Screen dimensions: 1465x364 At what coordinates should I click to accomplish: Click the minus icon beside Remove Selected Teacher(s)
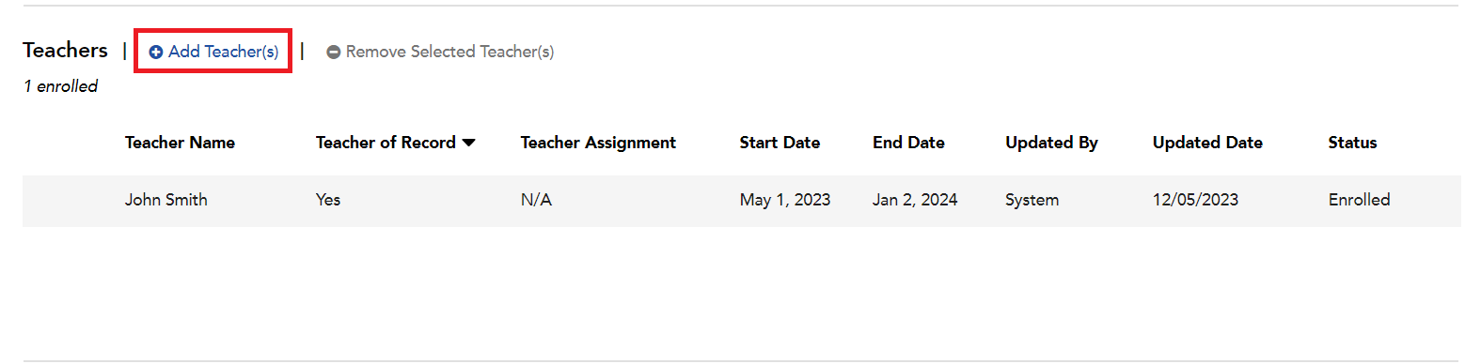[x=333, y=53]
